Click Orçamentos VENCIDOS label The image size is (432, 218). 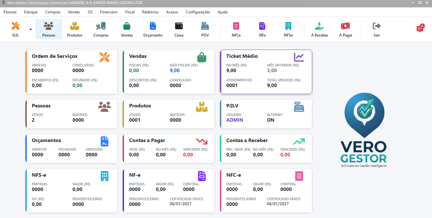point(94,149)
